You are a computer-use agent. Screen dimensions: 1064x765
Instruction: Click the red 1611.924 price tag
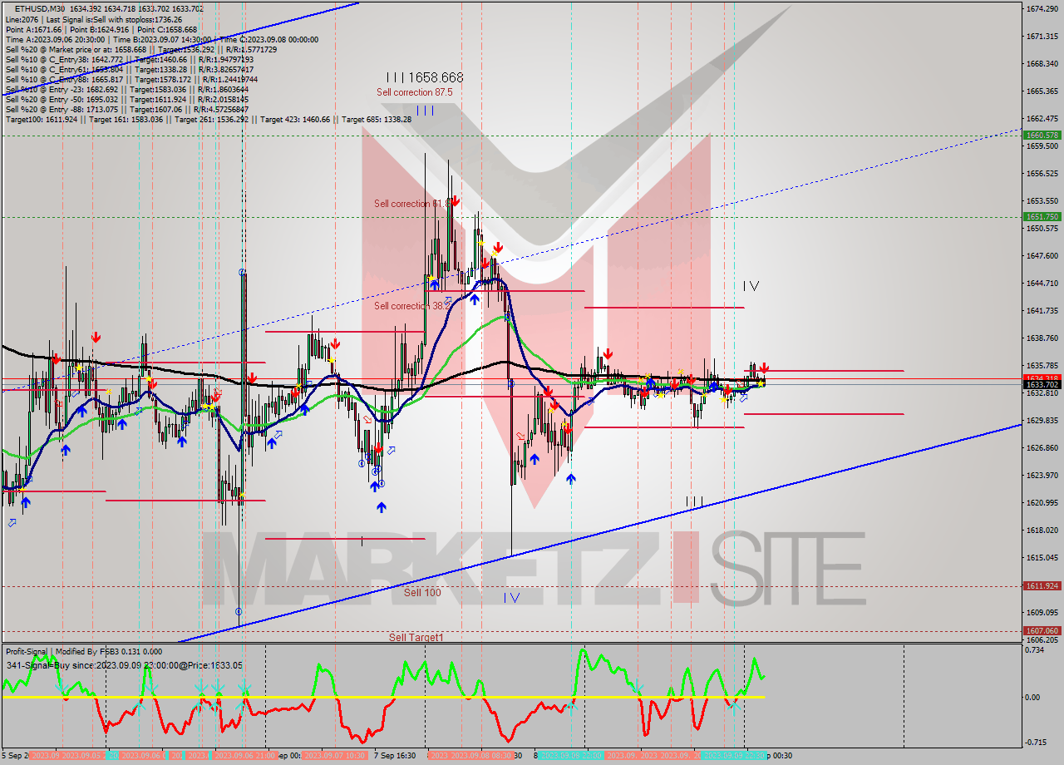tap(1042, 585)
